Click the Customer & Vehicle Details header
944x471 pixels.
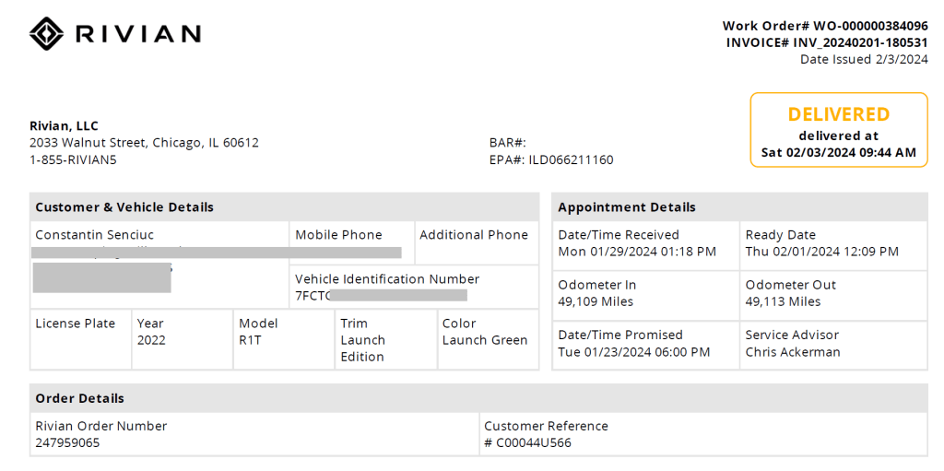[124, 207]
